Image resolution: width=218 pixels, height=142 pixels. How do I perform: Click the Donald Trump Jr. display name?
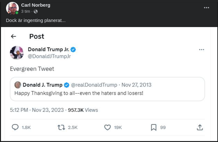(48, 49)
